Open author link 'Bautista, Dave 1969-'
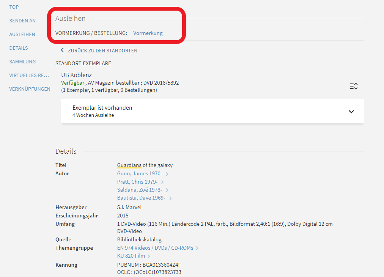 pyautogui.click(x=141, y=198)
